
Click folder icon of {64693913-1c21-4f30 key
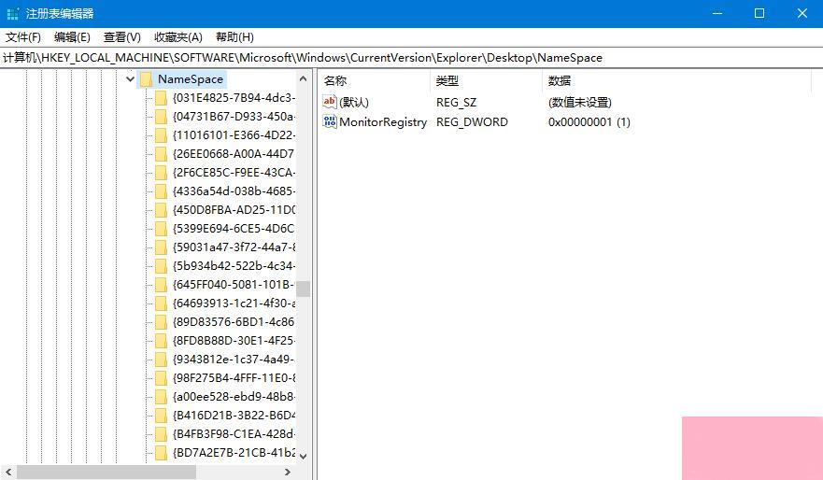point(161,304)
